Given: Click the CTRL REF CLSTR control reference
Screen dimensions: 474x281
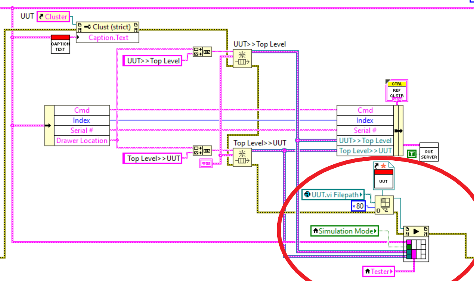Looking at the screenshot, I should coord(396,91).
